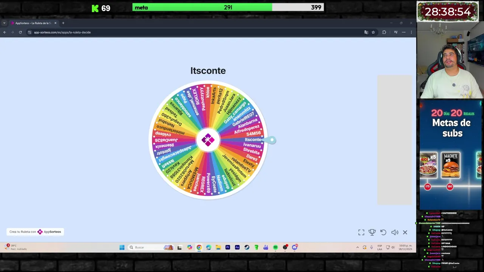484x272 pixels.
Task: Spin the wheel via center logo button
Action: tap(208, 140)
